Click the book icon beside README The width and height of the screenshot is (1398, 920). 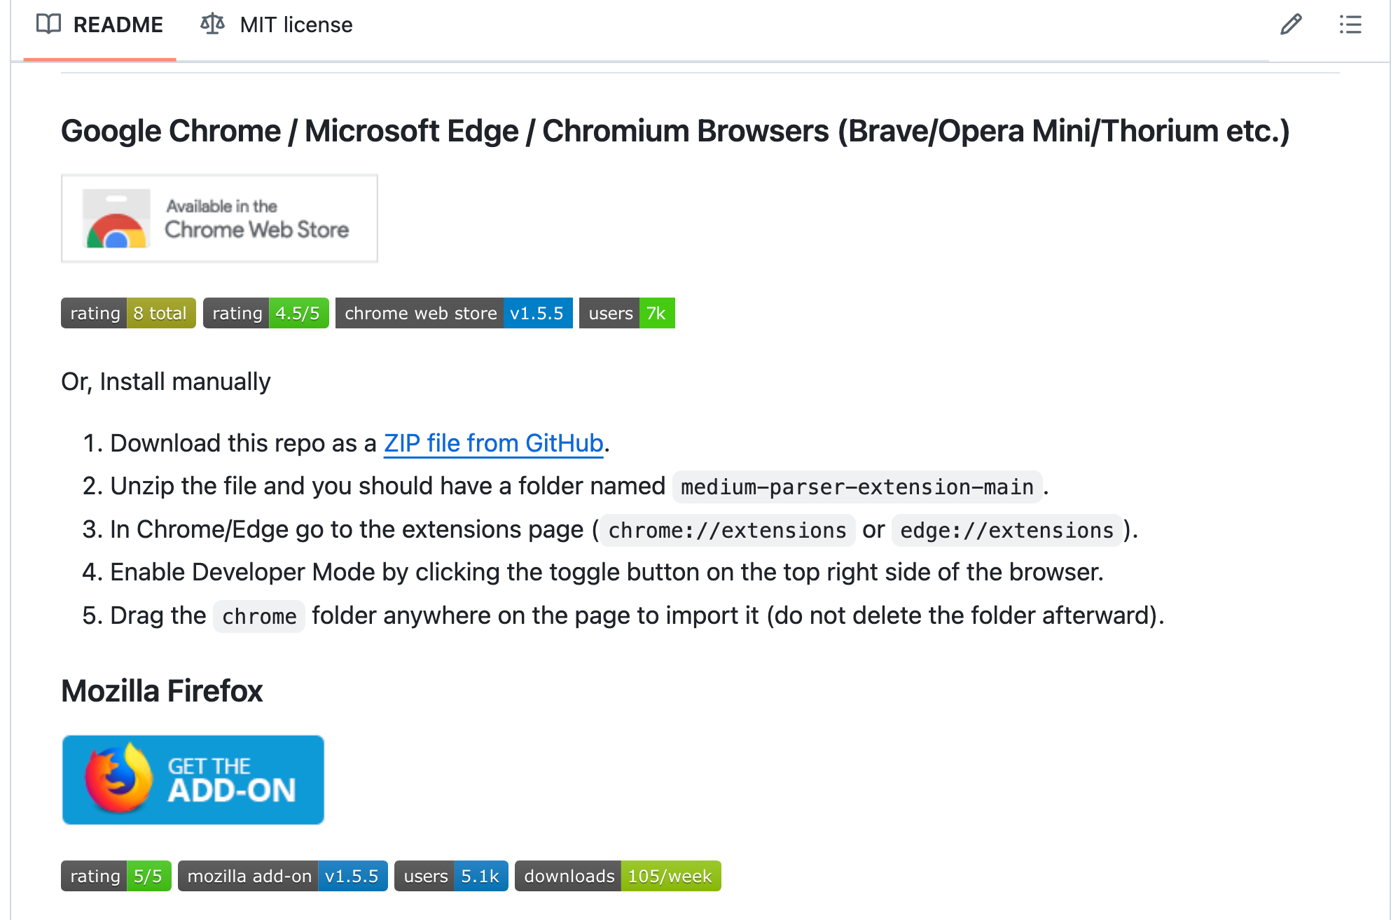(x=48, y=24)
